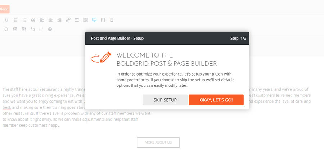Screen dimensions: 324x154
Task: Switch to tablet preview
Action: [103, 20]
